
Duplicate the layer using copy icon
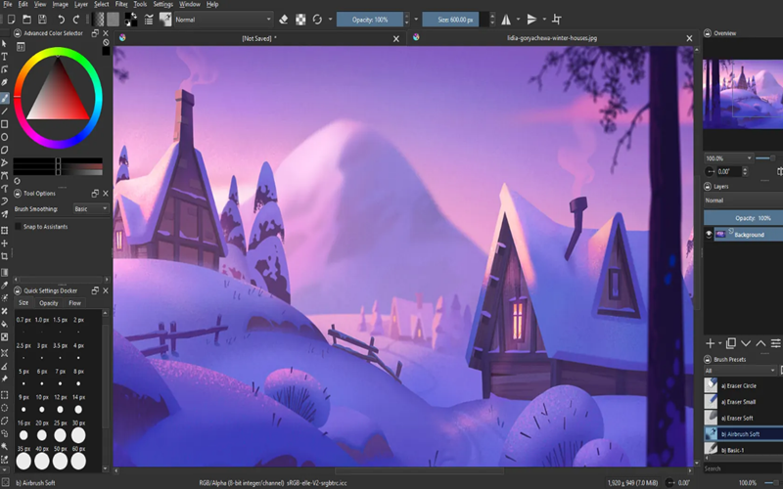tap(731, 343)
